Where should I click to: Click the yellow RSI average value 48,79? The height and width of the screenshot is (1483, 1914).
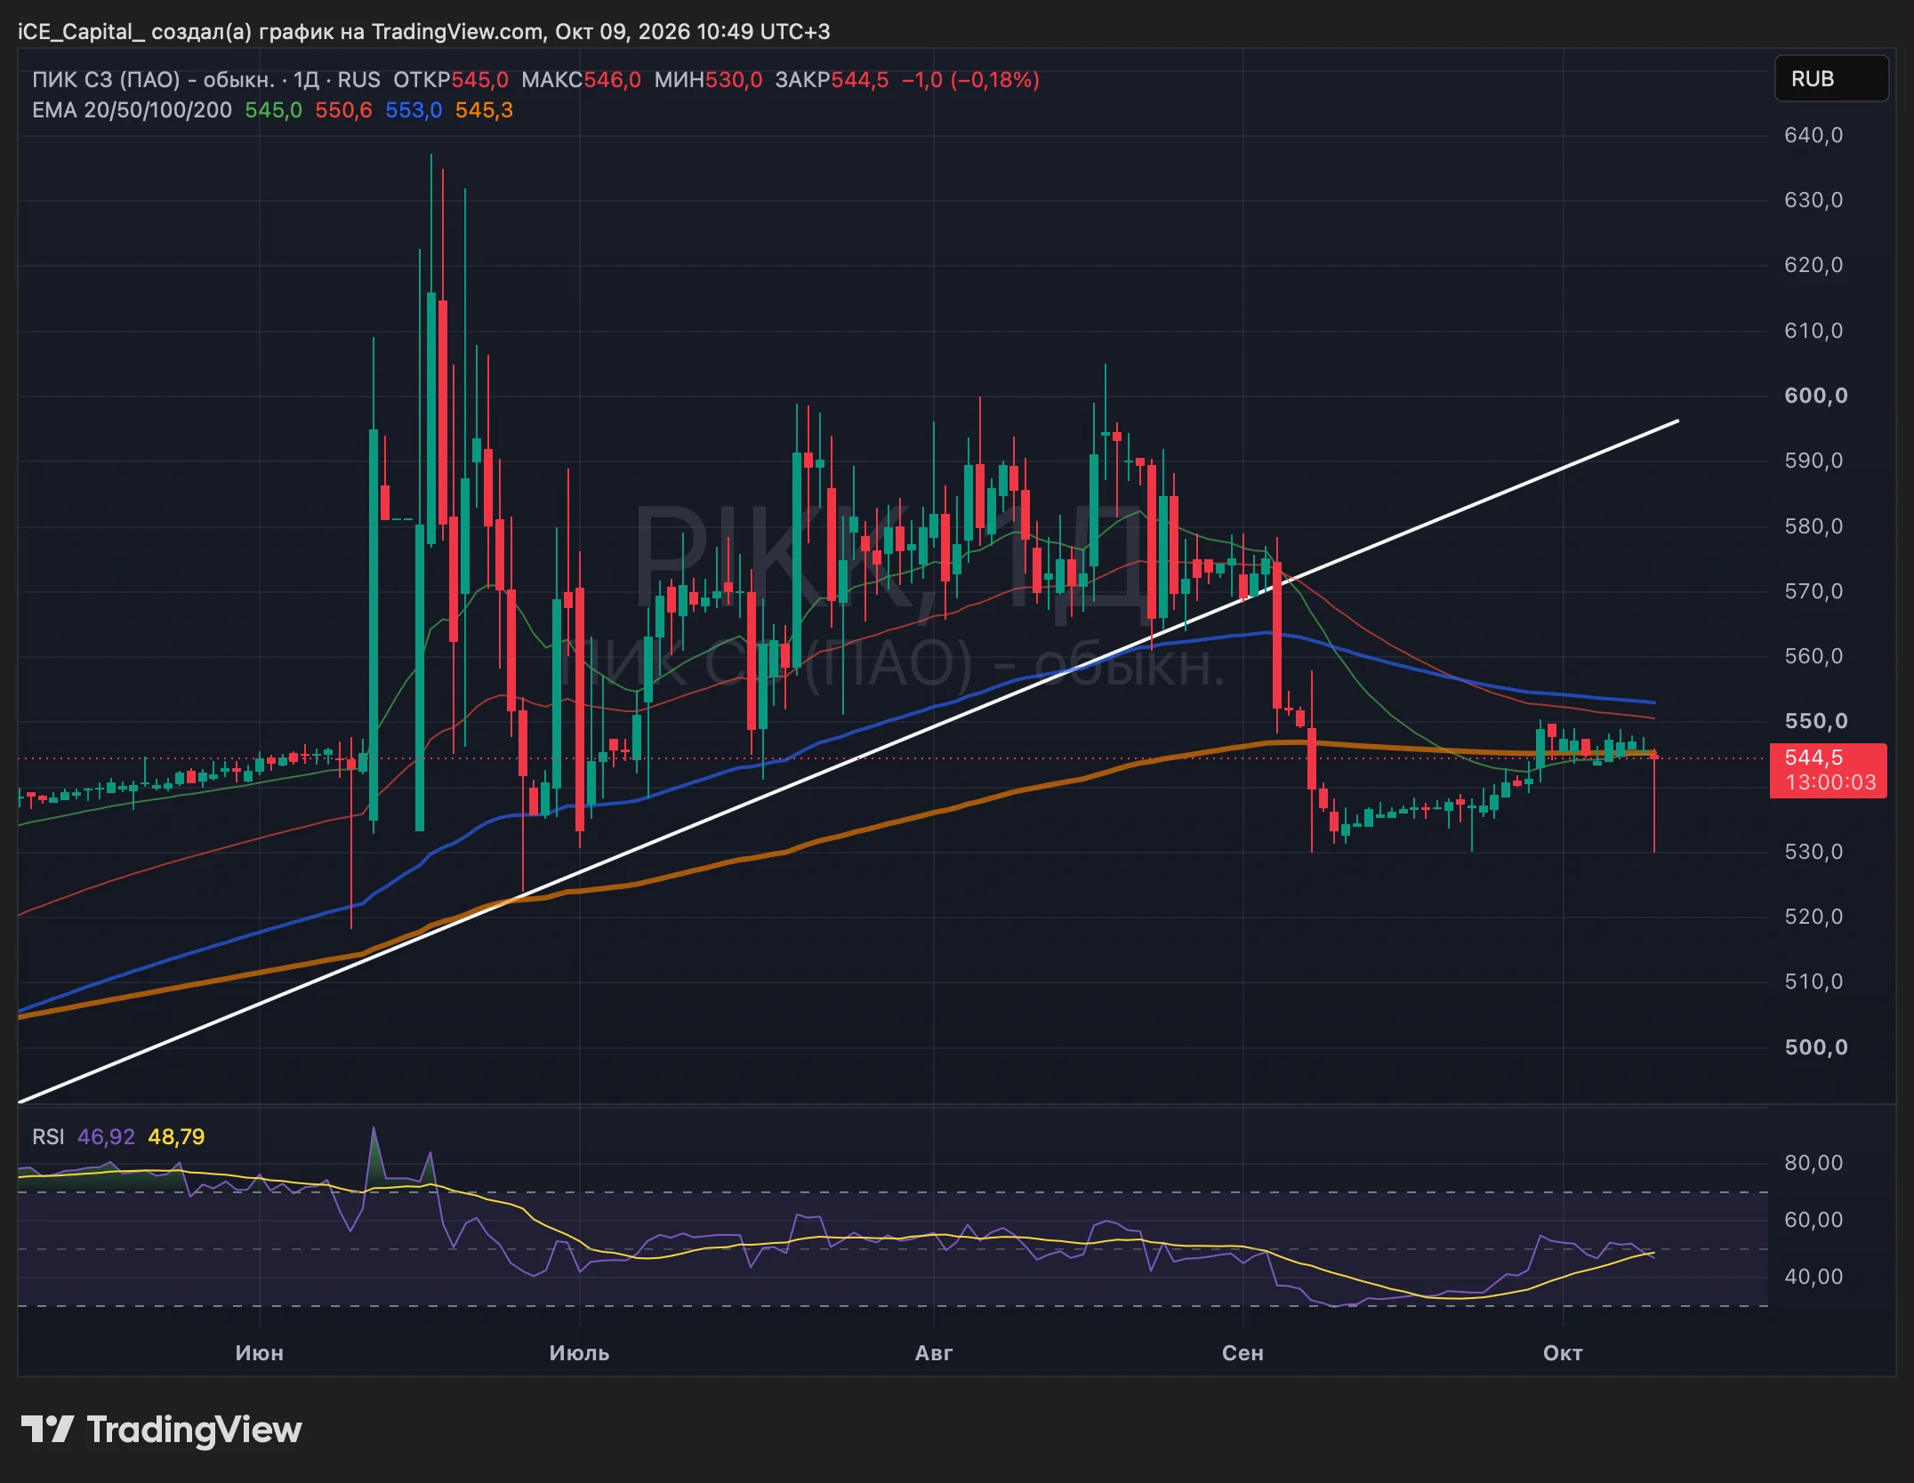tap(176, 1137)
